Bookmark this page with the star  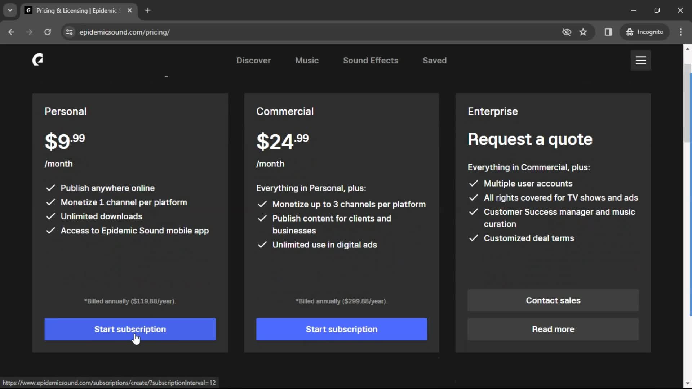coord(583,32)
